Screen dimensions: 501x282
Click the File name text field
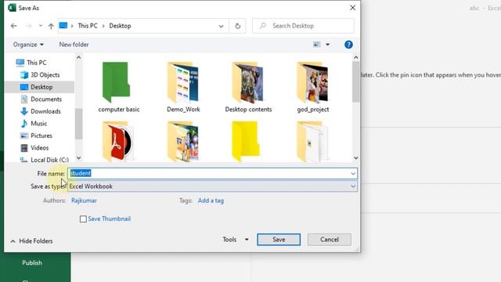point(209,173)
